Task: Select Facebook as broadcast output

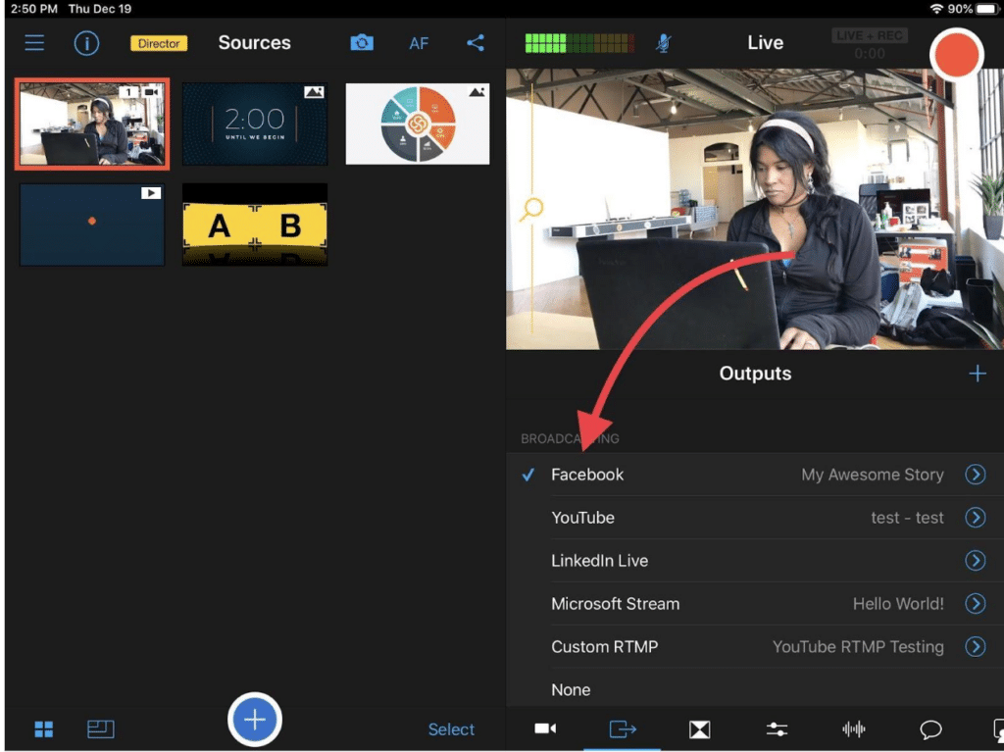Action: click(755, 475)
